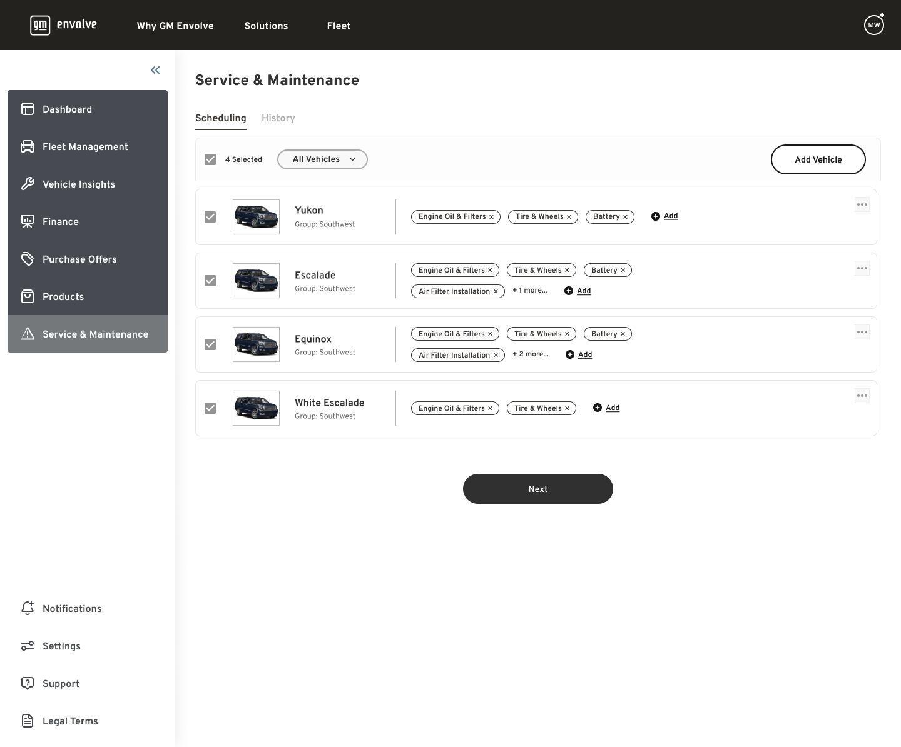Remove Air Filter Installation from Equinox row
This screenshot has height=747, width=901.
coord(496,355)
